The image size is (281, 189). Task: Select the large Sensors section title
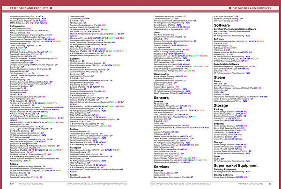(x=161, y=98)
